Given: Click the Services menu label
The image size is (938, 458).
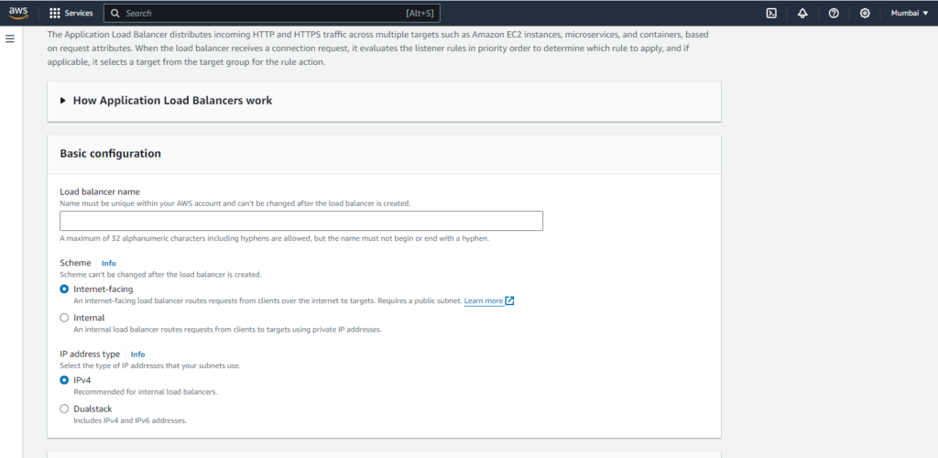Looking at the screenshot, I should coord(79,14).
